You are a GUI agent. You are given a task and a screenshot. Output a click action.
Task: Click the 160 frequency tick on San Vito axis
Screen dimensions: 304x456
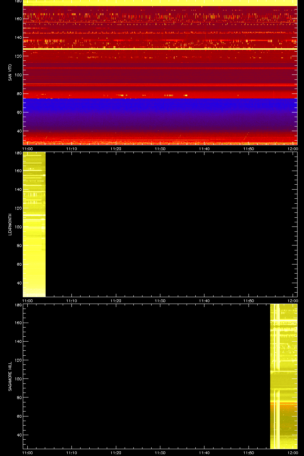[18, 19]
